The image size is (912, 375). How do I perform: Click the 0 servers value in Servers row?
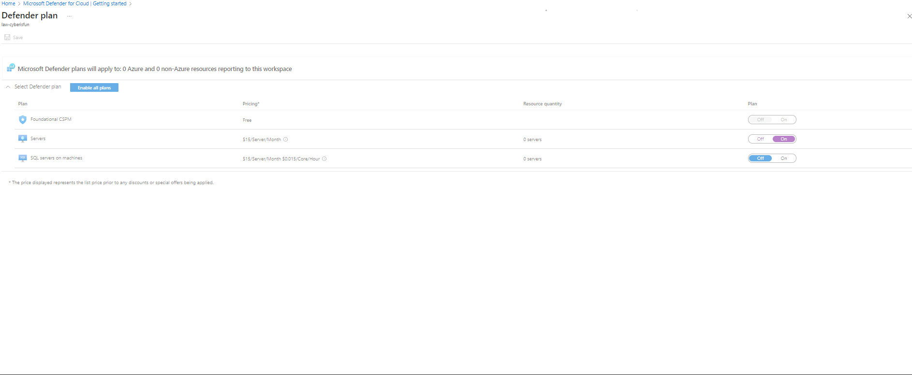click(532, 140)
